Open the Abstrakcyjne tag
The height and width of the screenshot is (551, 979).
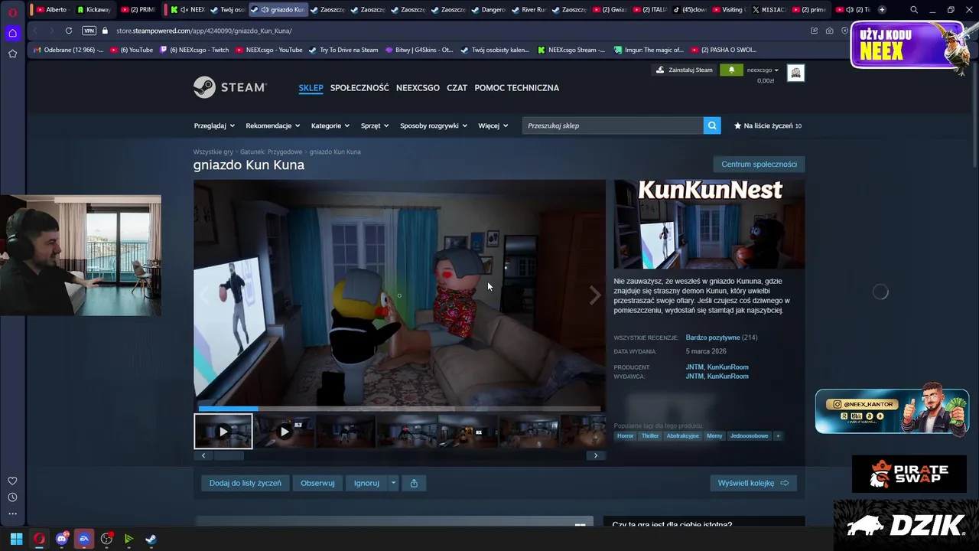coord(682,436)
